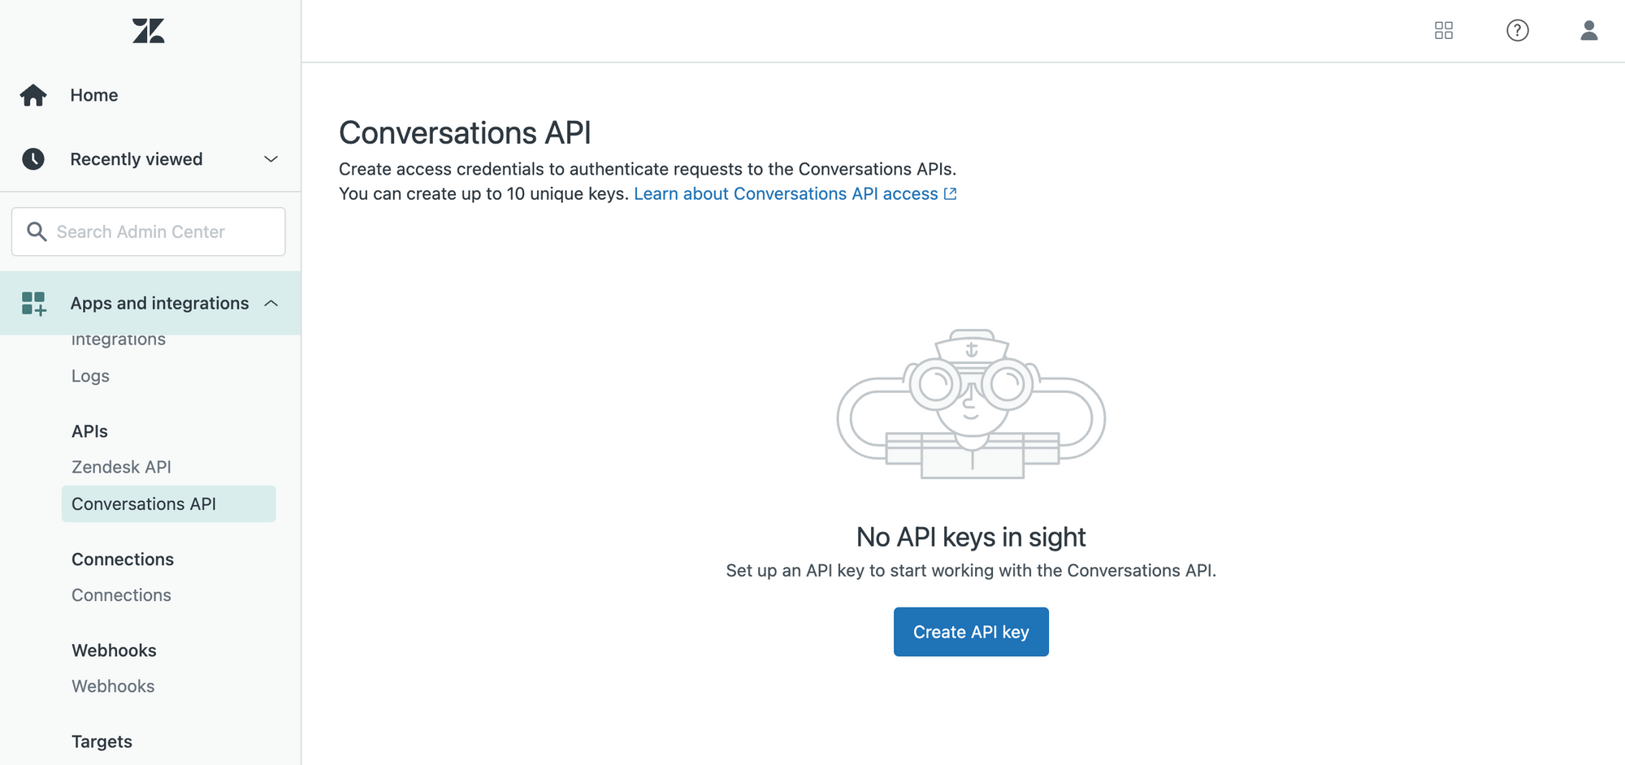The height and width of the screenshot is (765, 1625).
Task: Click the Webhooks section heading
Action: [x=114, y=650]
